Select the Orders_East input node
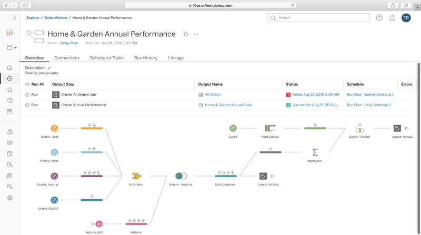Image resolution: width=421 pixels, height=235 pixels. click(x=54, y=128)
